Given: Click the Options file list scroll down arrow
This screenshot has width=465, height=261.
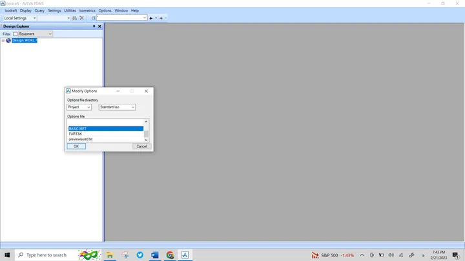Looking at the screenshot, I should pos(146,140).
